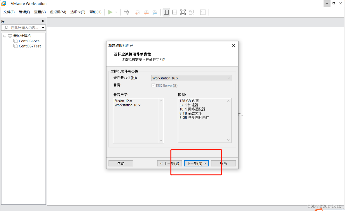The width and height of the screenshot is (345, 211).
Task: Click limits list scroll down arrow
Action: point(228,140)
